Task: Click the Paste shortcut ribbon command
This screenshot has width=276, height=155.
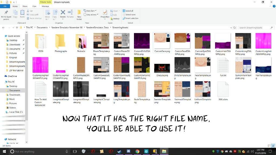Action: coord(34,18)
